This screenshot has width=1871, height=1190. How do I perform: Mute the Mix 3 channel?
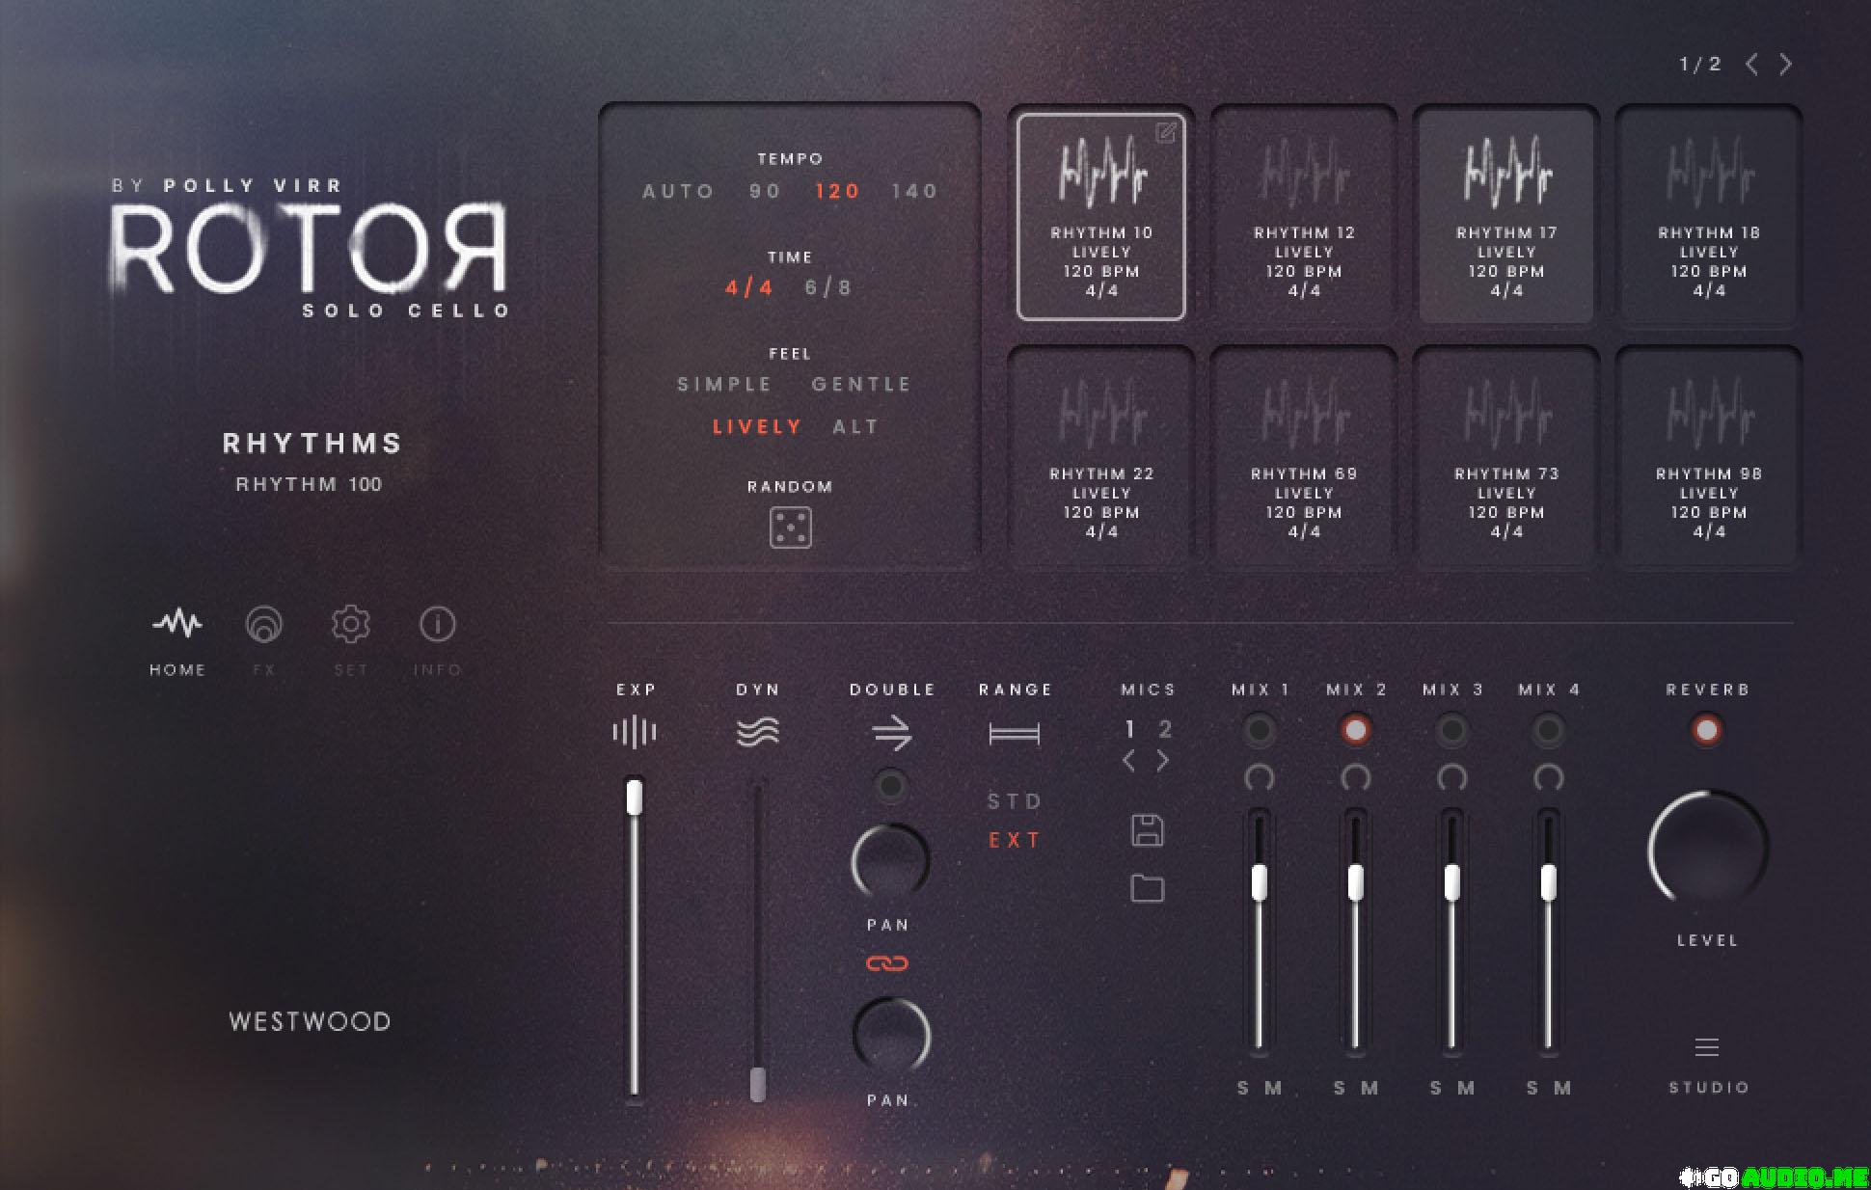(x=1466, y=1088)
